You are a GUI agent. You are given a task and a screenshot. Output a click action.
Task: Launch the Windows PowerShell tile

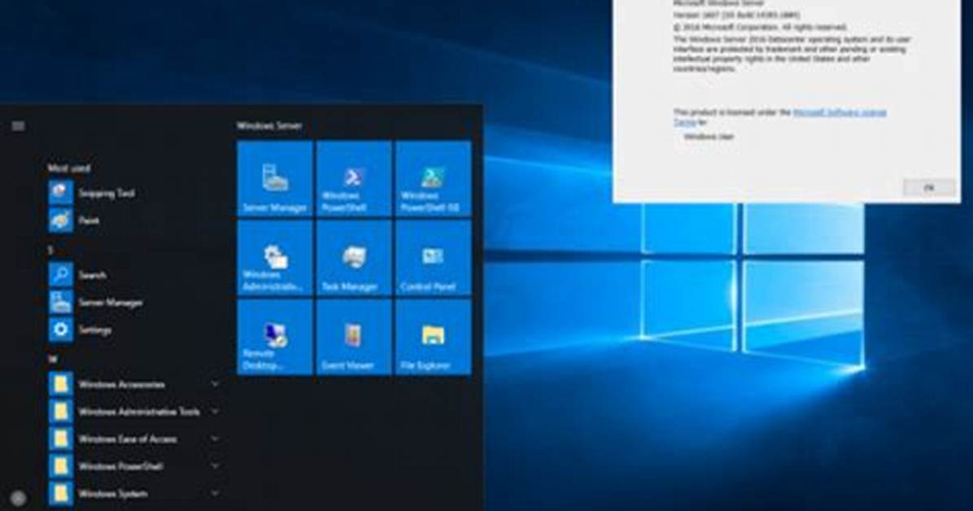354,179
